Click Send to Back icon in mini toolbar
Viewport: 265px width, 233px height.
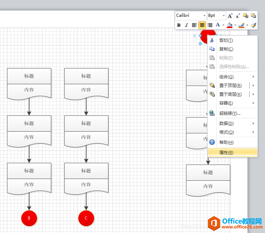253,16
